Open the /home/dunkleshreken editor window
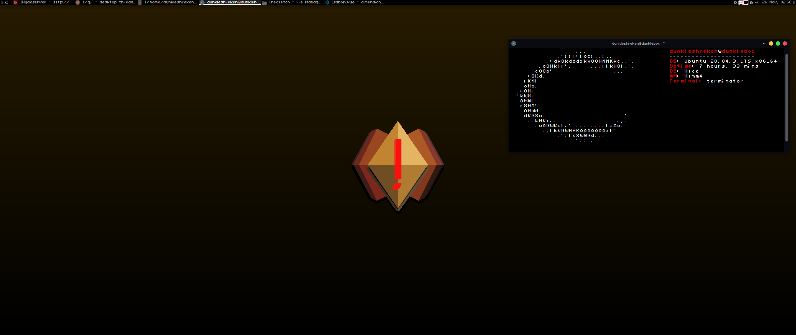Viewport: 796px width, 335px height. coord(170,2)
